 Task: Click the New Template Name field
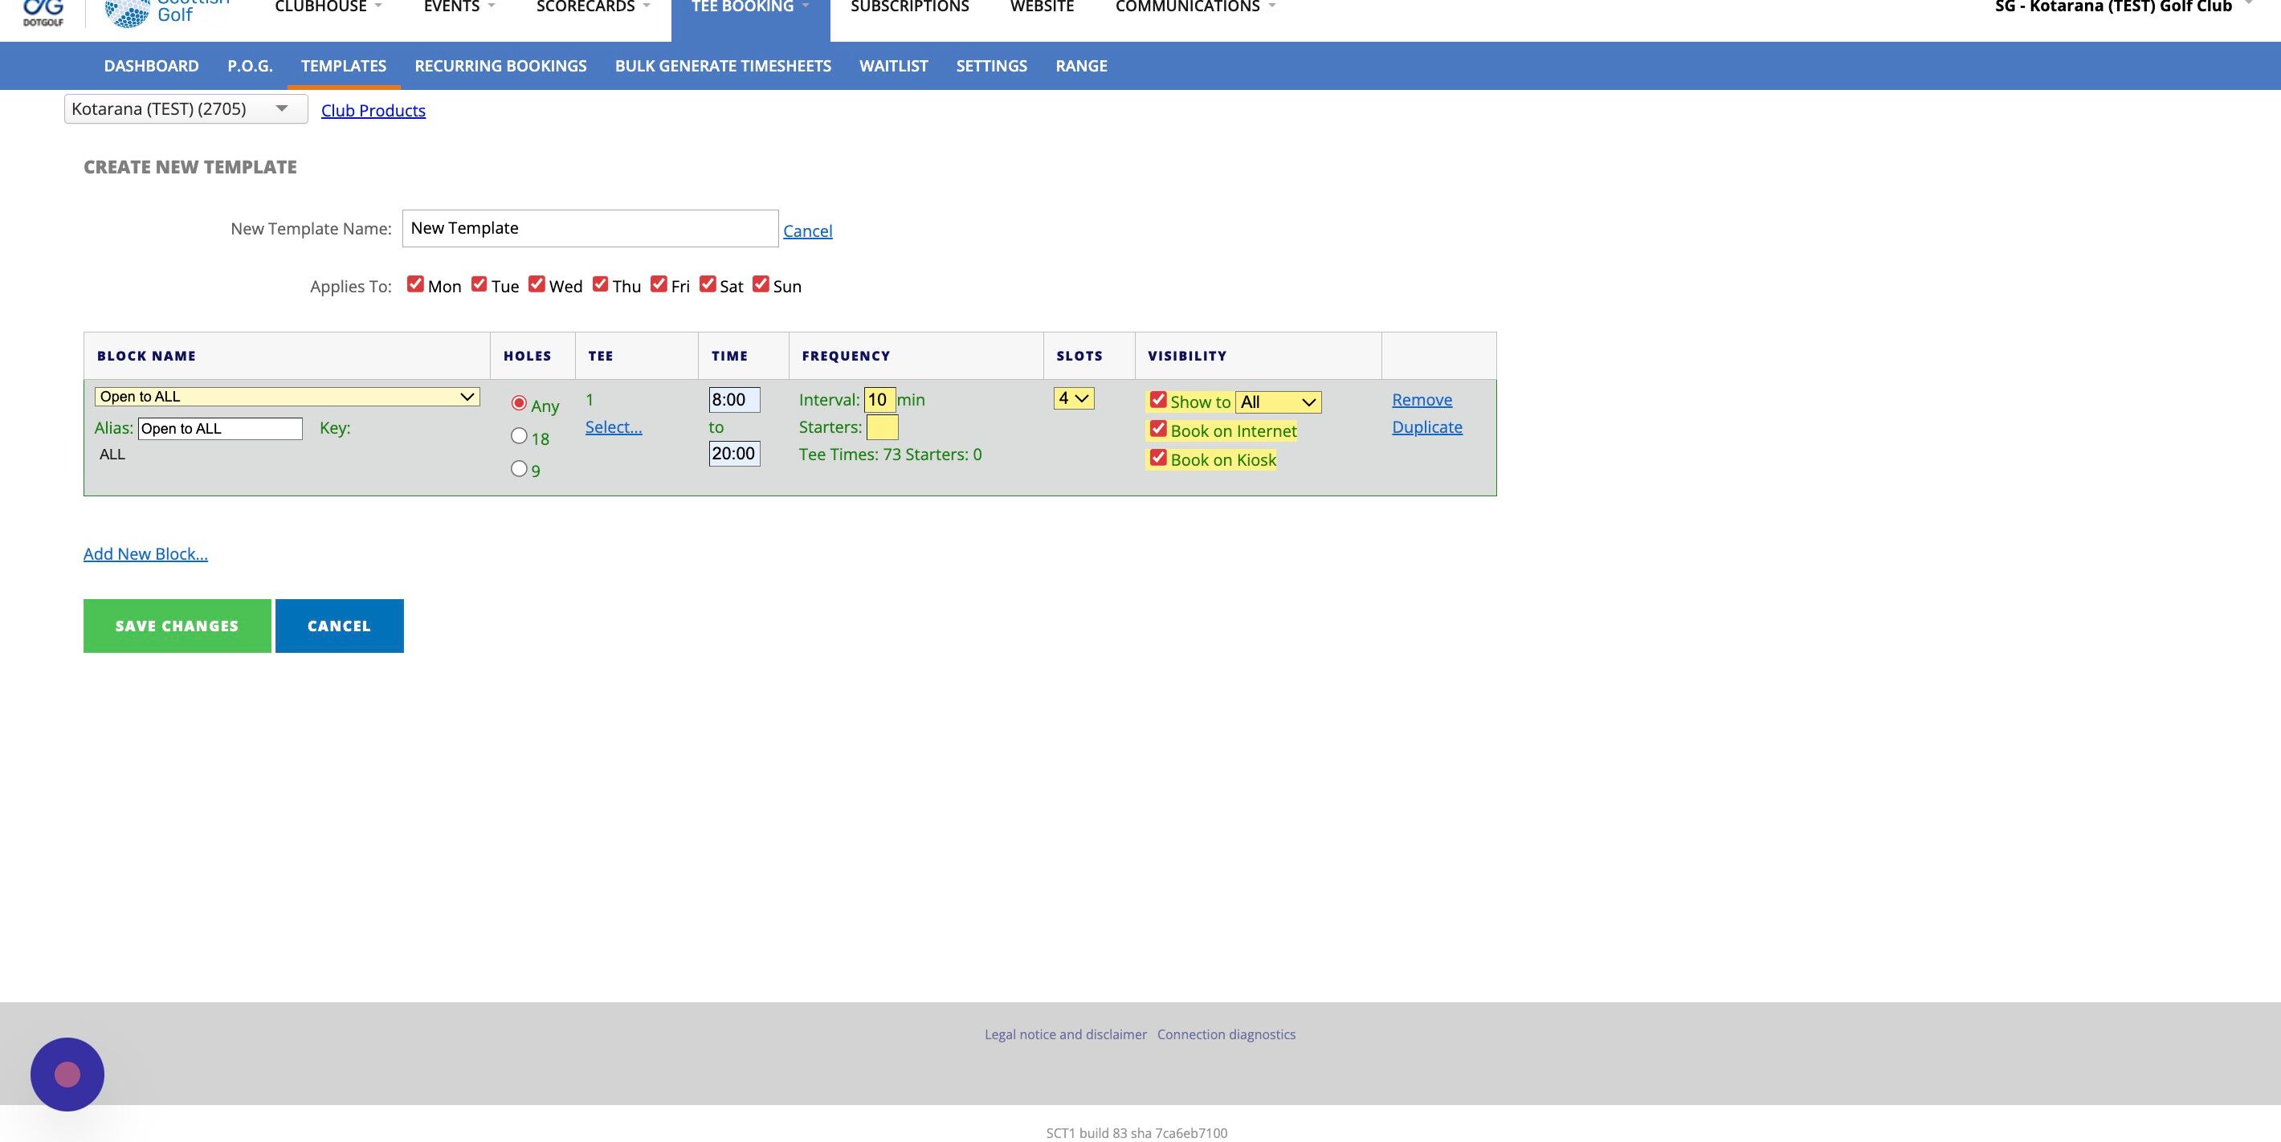click(x=590, y=228)
